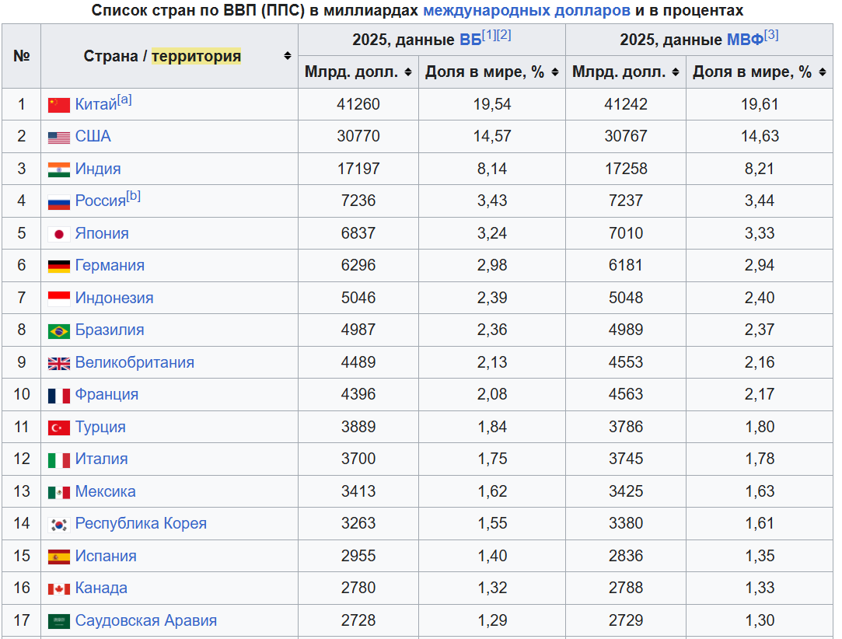Image resolution: width=842 pixels, height=639 pixels.
Task: Open the Япония country link
Action: pos(102,233)
